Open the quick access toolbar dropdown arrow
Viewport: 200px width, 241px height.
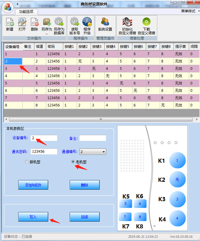17,4
